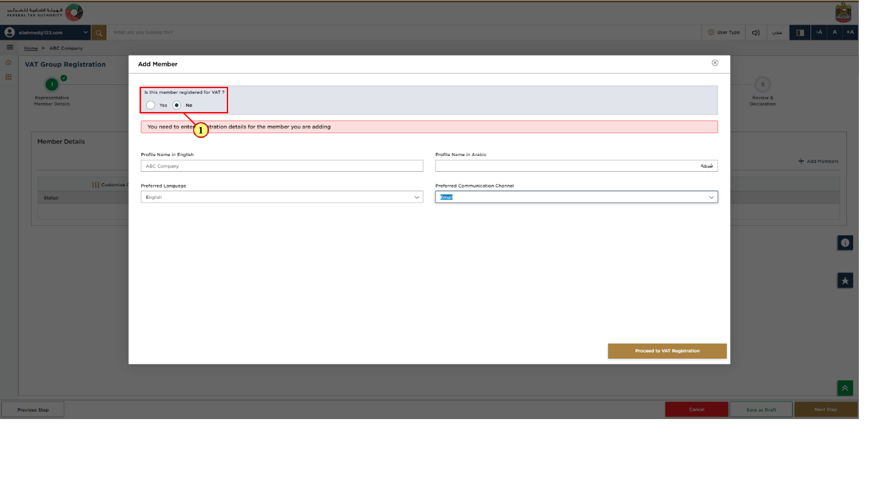
Task: Open the hamburger menu icon
Action: coord(9,48)
